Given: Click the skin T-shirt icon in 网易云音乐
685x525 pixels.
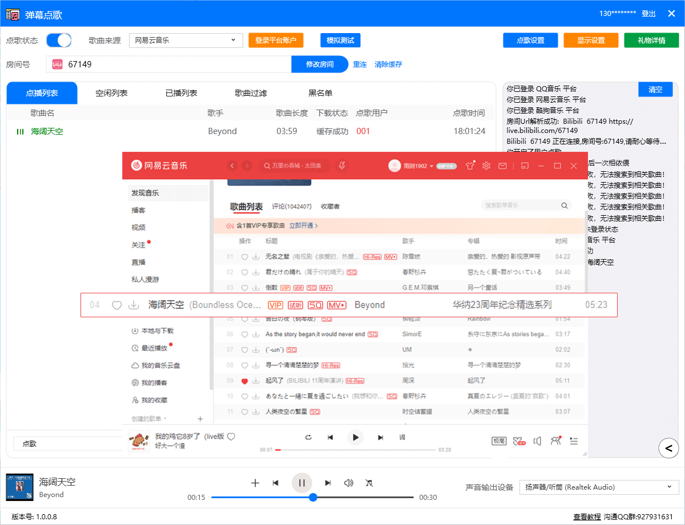Looking at the screenshot, I should [470, 165].
